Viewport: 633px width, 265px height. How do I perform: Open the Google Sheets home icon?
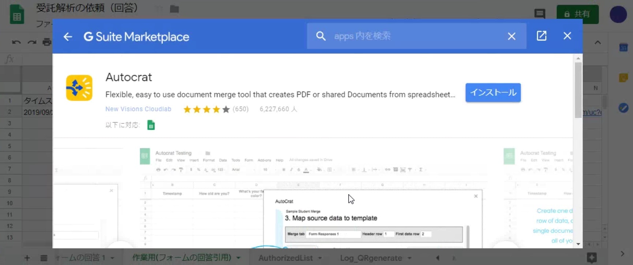(17, 15)
